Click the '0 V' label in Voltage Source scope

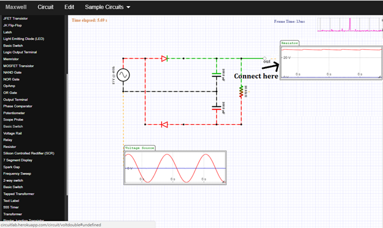coord(130,168)
